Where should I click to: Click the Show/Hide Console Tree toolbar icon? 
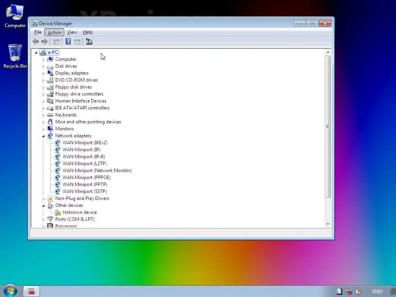point(56,42)
